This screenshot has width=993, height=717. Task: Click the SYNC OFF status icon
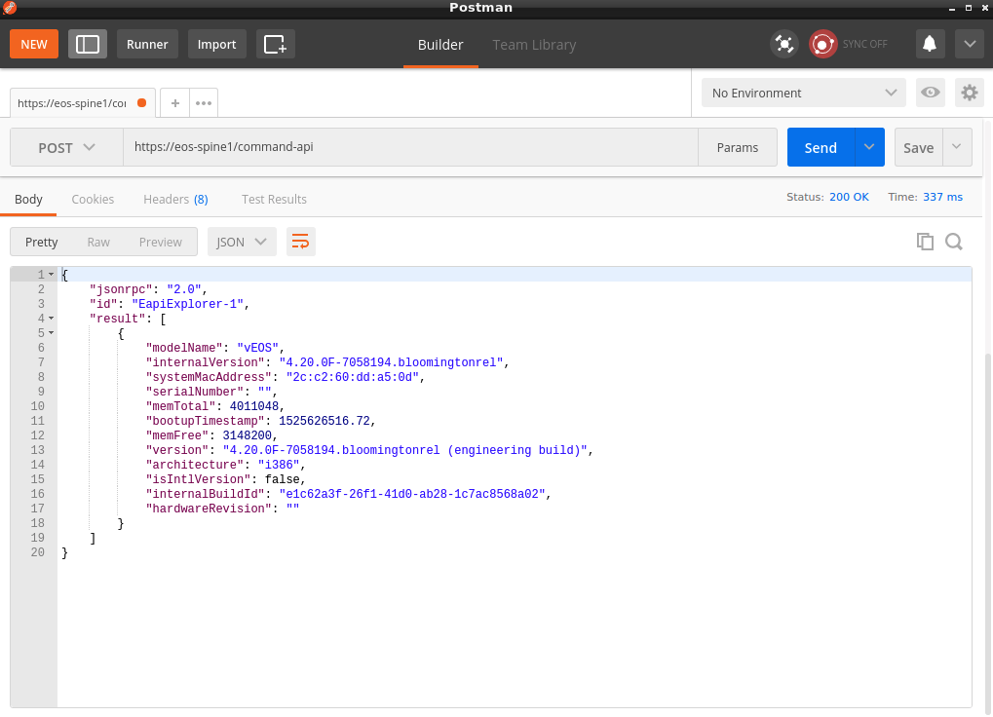click(x=823, y=44)
